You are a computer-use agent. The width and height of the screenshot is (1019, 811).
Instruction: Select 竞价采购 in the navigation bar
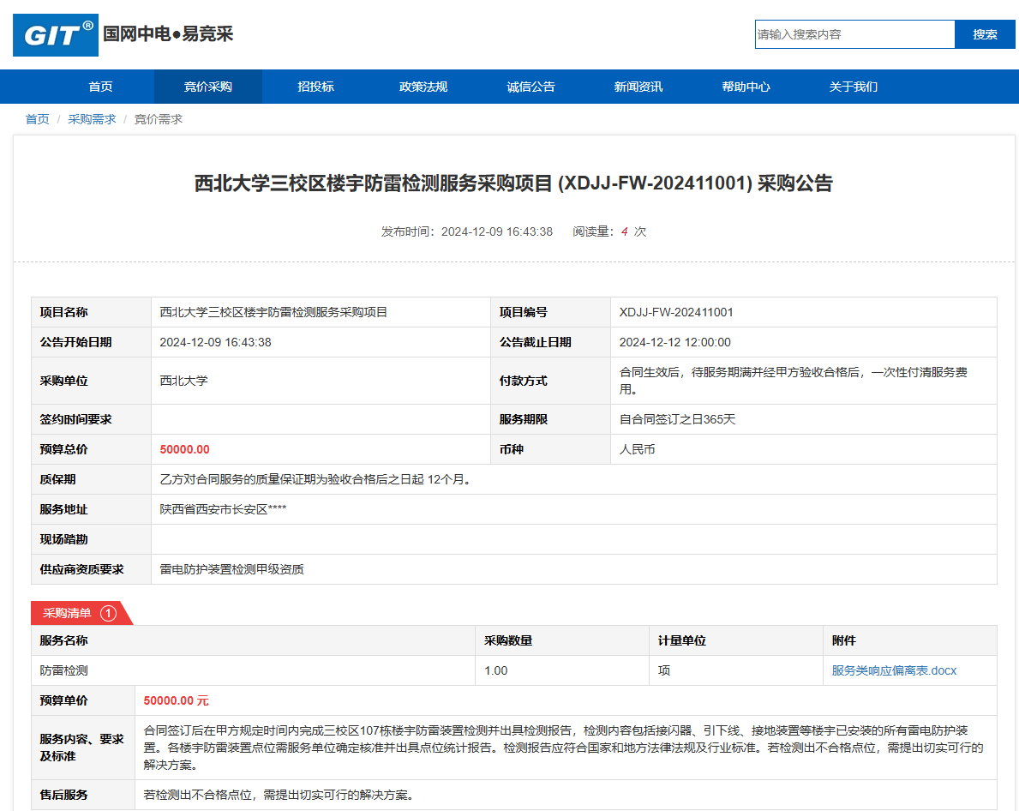pos(207,87)
